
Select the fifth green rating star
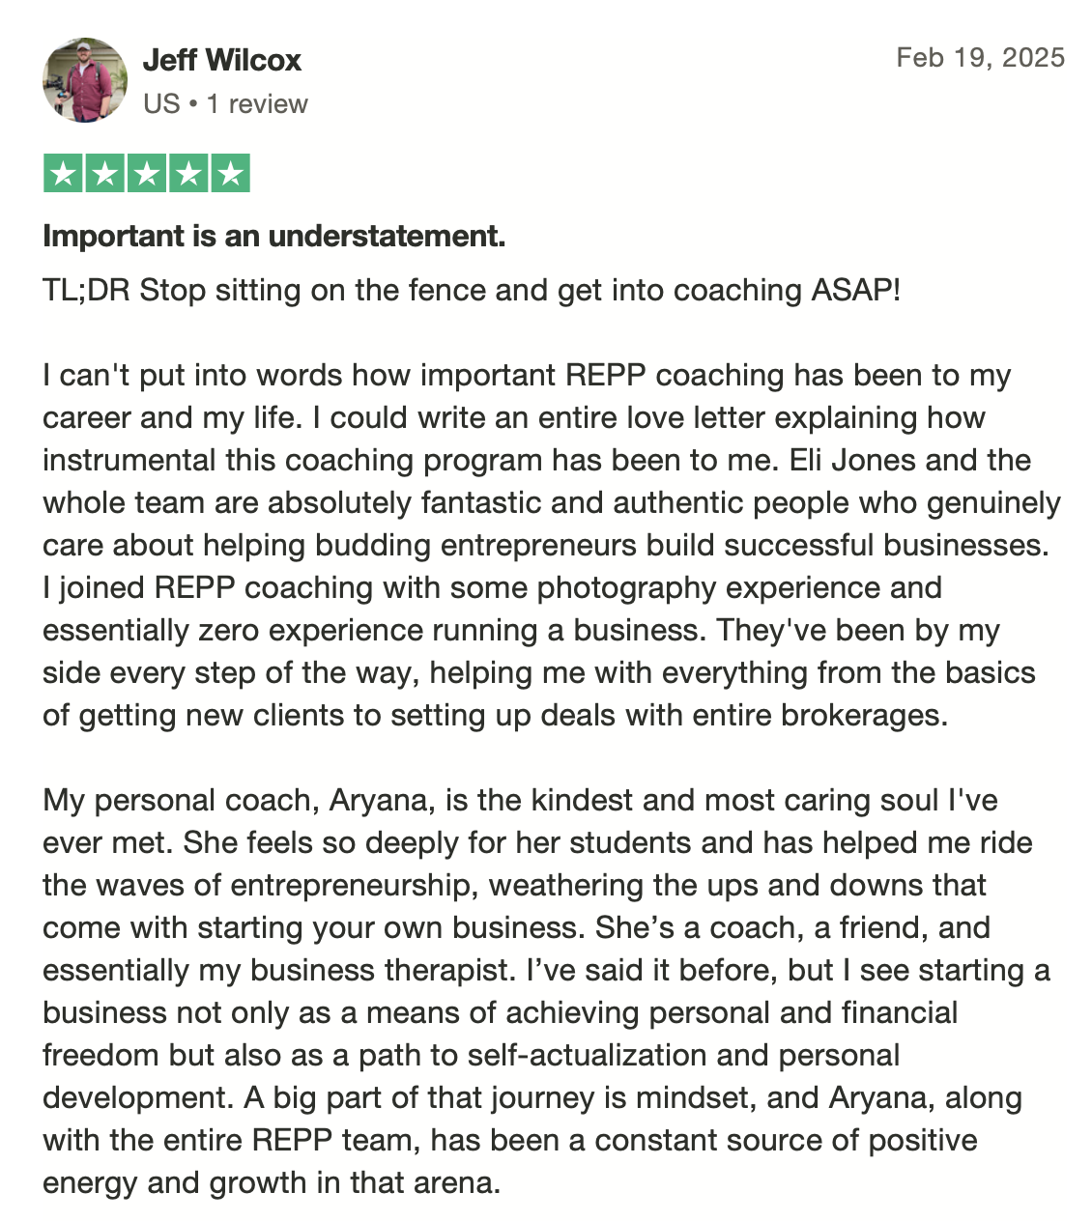pyautogui.click(x=230, y=174)
